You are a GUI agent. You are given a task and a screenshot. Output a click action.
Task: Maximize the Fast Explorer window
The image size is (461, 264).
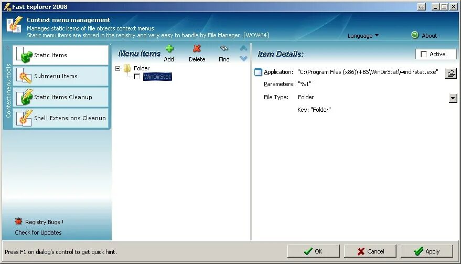click(x=445, y=7)
